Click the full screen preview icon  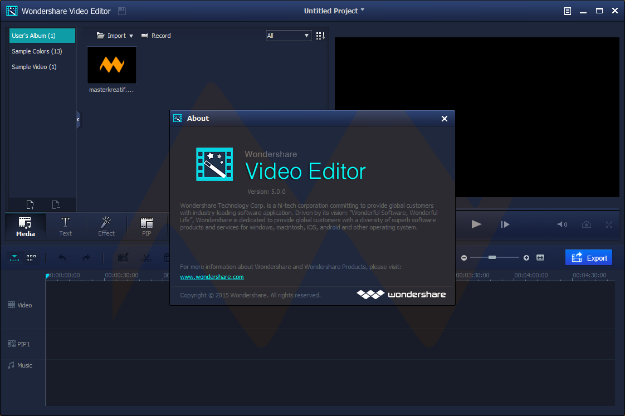(x=609, y=225)
